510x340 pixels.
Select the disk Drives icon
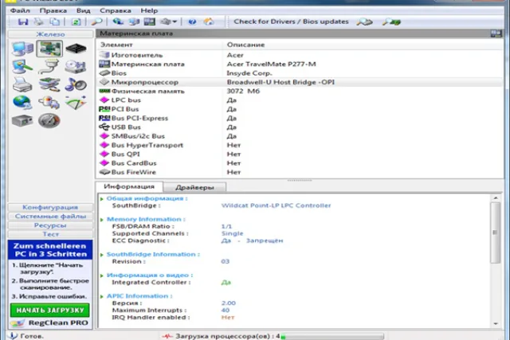[76, 67]
